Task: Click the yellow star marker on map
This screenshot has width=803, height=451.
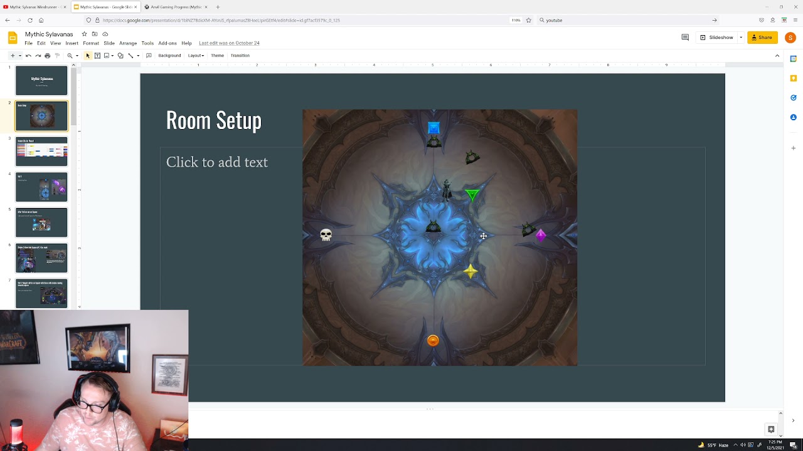Action: [471, 271]
